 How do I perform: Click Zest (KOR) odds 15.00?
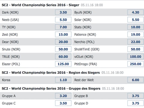pos(63,34)
